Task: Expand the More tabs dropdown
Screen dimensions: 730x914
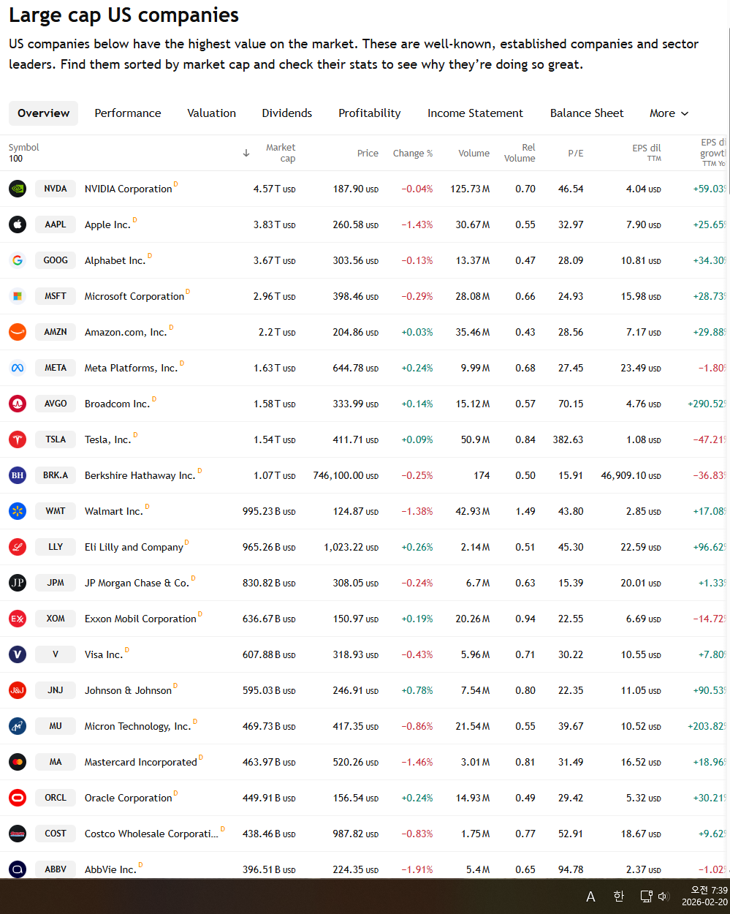Action: point(669,113)
